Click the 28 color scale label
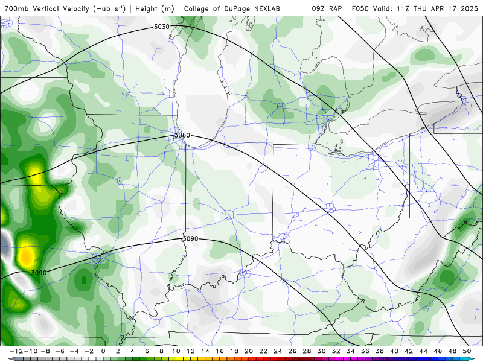The width and height of the screenshot is (483, 362). (307, 351)
